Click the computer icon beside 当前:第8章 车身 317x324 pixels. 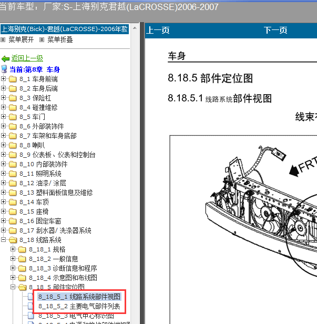click(x=4, y=69)
